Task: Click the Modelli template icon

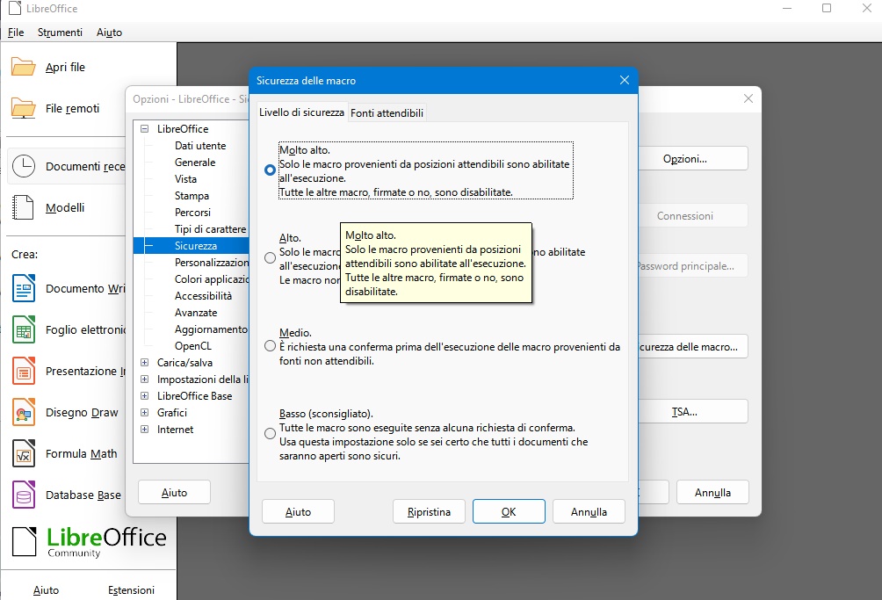Action: [x=23, y=207]
